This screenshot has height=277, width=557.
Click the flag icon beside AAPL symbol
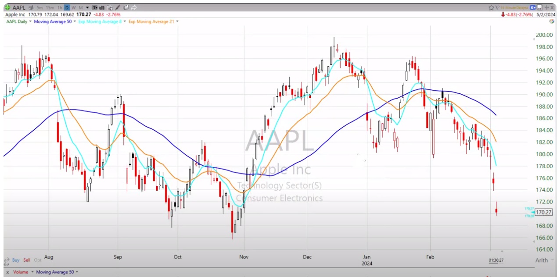click(x=31, y=8)
